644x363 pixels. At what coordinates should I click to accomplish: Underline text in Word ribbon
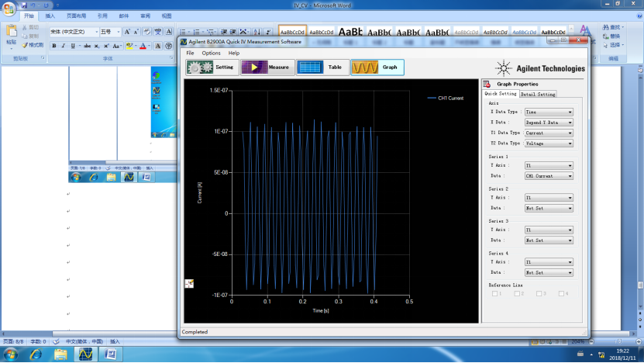73,46
